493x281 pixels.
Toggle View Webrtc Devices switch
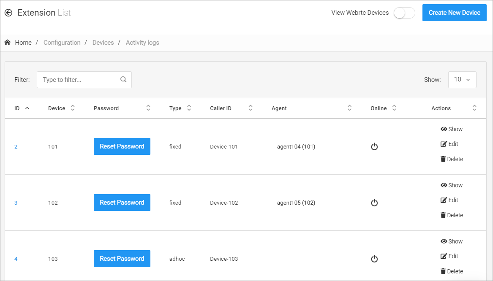[404, 13]
